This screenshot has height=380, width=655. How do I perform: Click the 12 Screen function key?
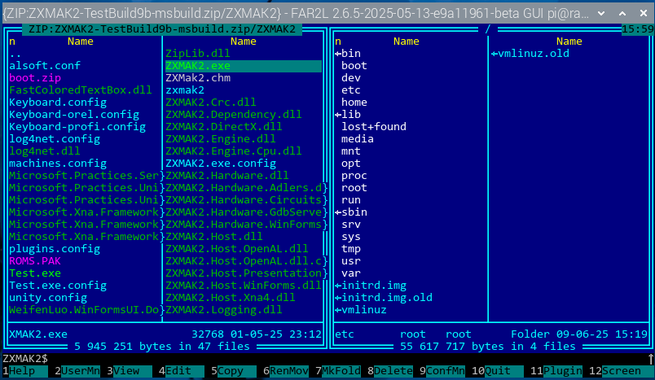(621, 371)
